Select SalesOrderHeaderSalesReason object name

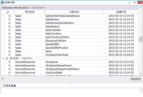pyautogui.click(x=63, y=16)
